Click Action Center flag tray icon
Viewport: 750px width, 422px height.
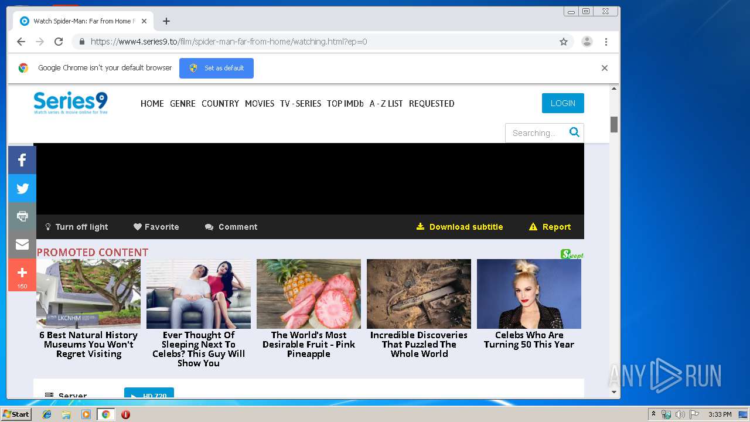(694, 414)
